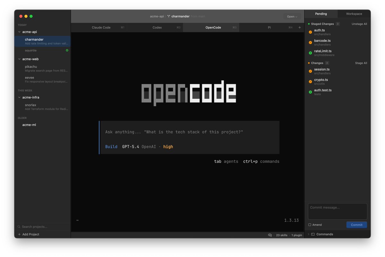Open the changed file session.ts

coord(338,71)
